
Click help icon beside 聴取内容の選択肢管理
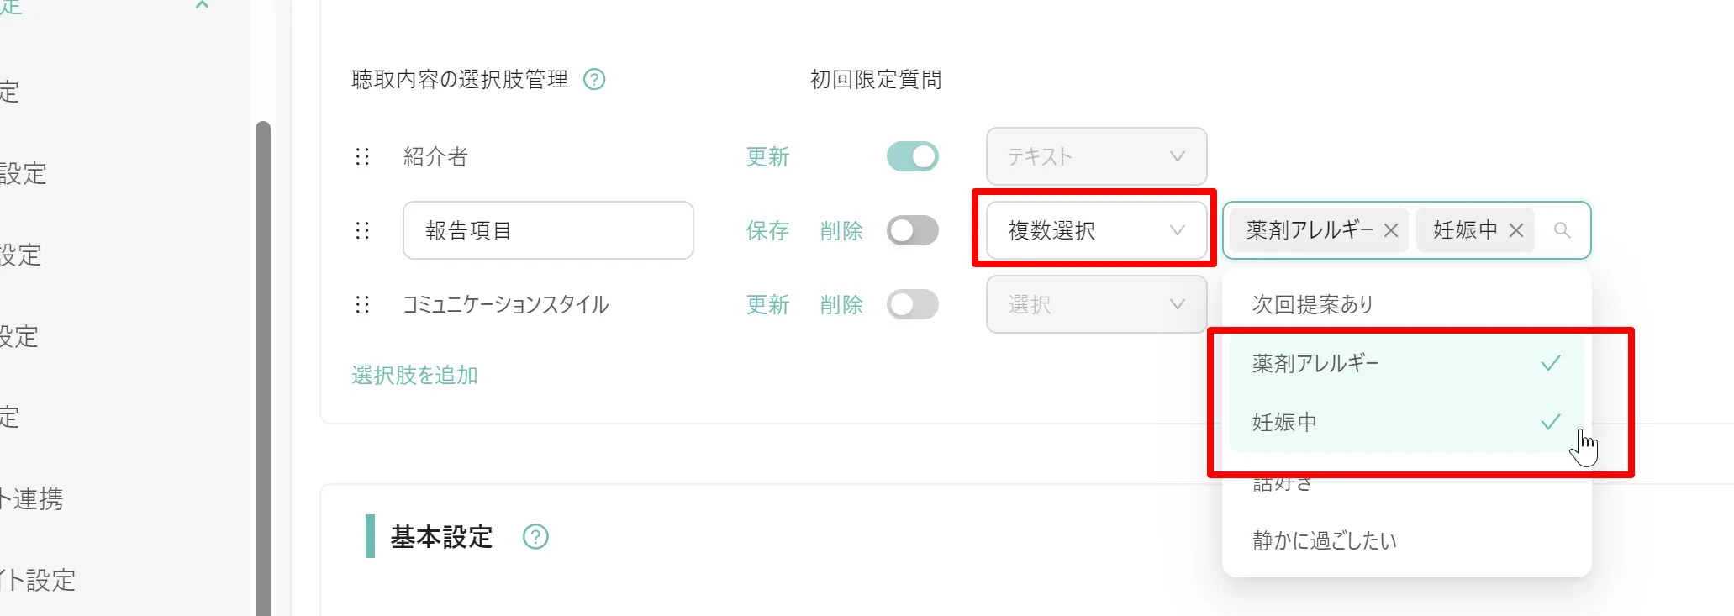pyautogui.click(x=594, y=80)
